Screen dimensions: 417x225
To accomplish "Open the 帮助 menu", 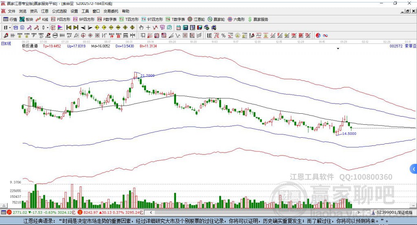I will (x=125, y=11).
